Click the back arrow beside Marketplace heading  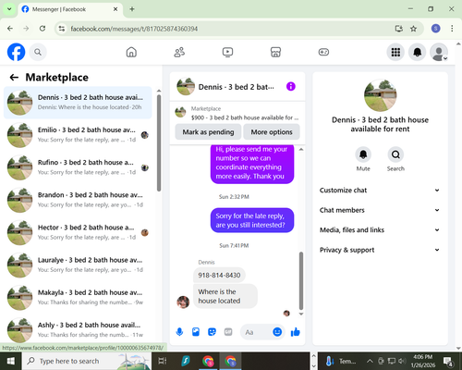click(14, 78)
